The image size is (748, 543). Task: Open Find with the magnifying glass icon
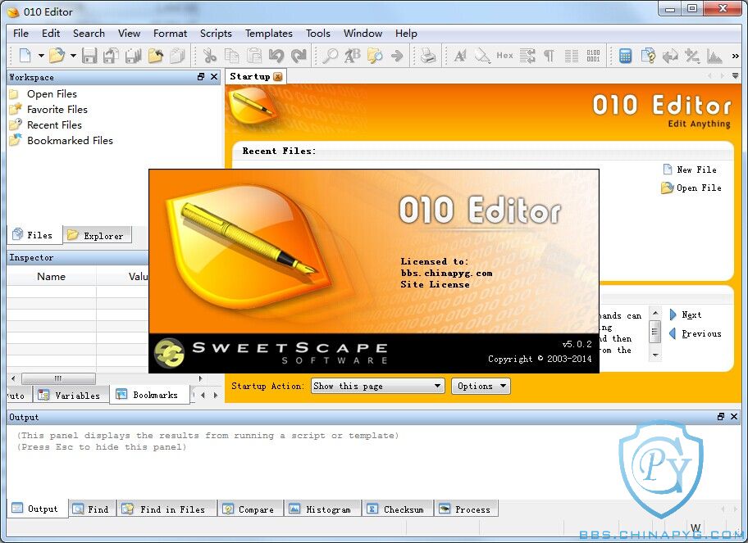pyautogui.click(x=330, y=56)
